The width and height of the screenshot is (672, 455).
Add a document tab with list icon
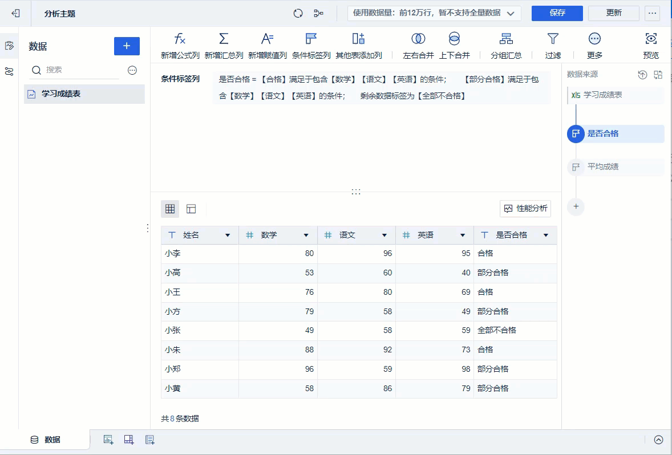click(149, 440)
